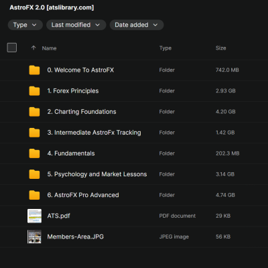Open the Date added filter dropdown
This screenshot has height=268, width=268.
point(137,25)
